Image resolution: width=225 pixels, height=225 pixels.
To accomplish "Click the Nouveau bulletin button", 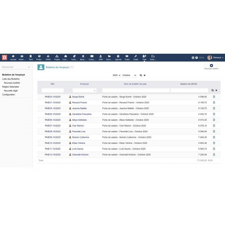I will coord(211,67).
